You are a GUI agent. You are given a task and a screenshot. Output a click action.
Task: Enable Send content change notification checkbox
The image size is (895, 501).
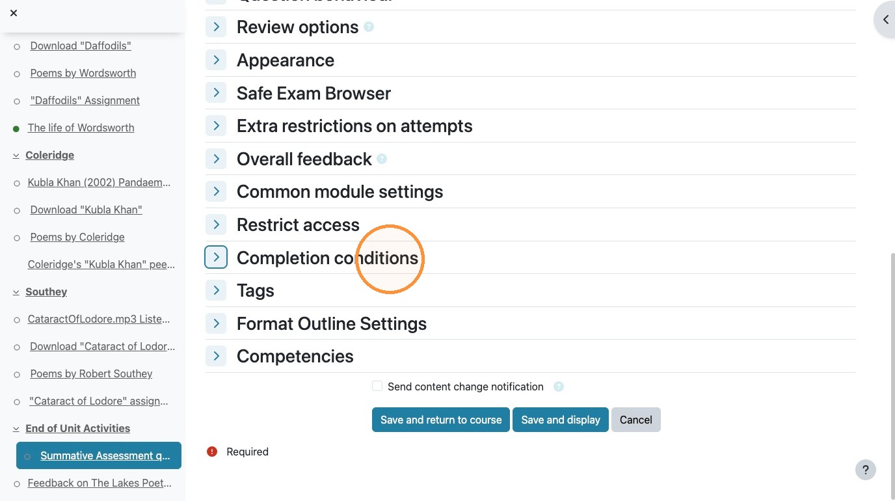(x=377, y=386)
